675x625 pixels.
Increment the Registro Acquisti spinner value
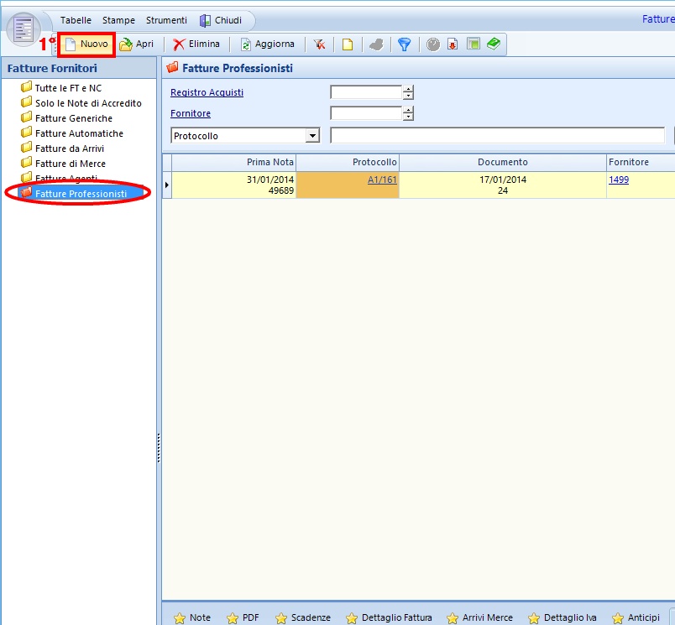click(408, 89)
